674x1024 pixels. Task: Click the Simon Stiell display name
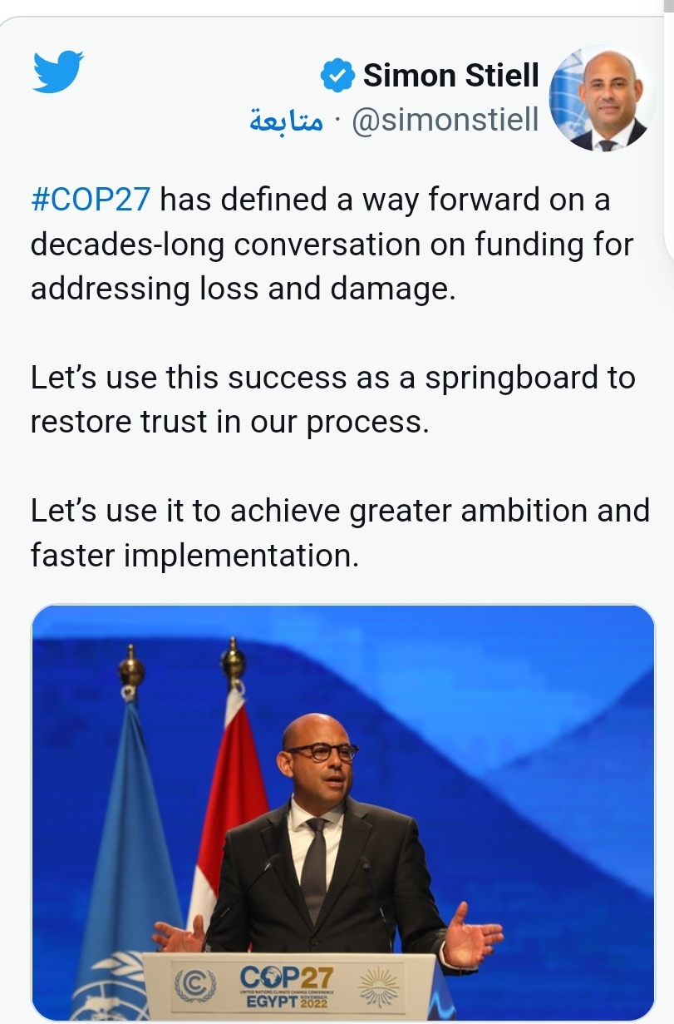pos(451,76)
